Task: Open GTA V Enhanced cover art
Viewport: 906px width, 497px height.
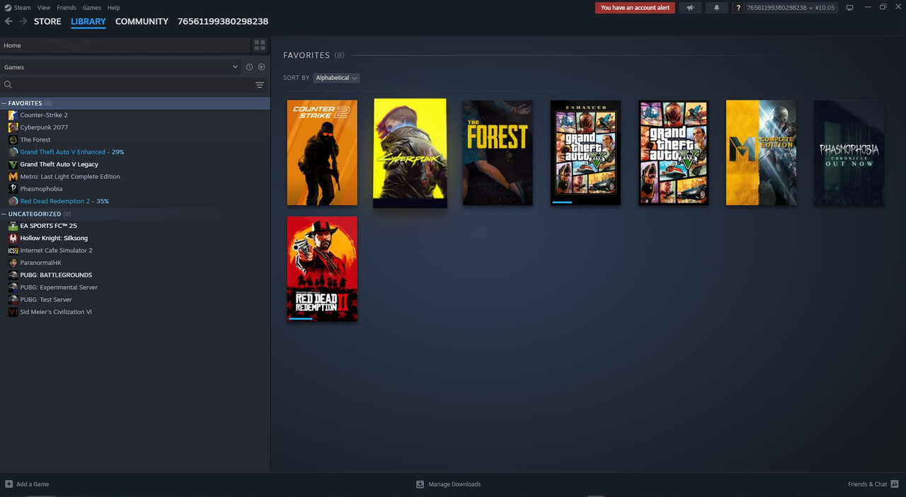Action: (x=585, y=153)
